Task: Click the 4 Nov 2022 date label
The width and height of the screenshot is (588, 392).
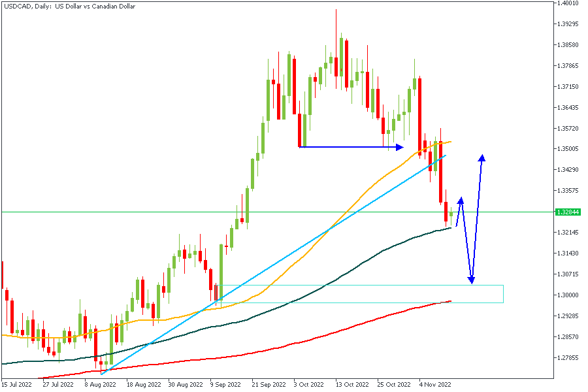Action: 432,385
